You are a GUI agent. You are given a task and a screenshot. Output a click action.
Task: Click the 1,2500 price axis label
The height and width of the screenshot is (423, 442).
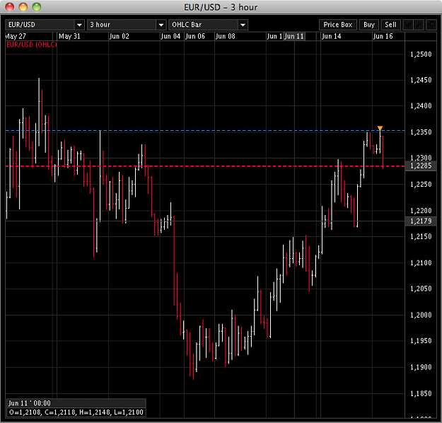[x=421, y=54]
